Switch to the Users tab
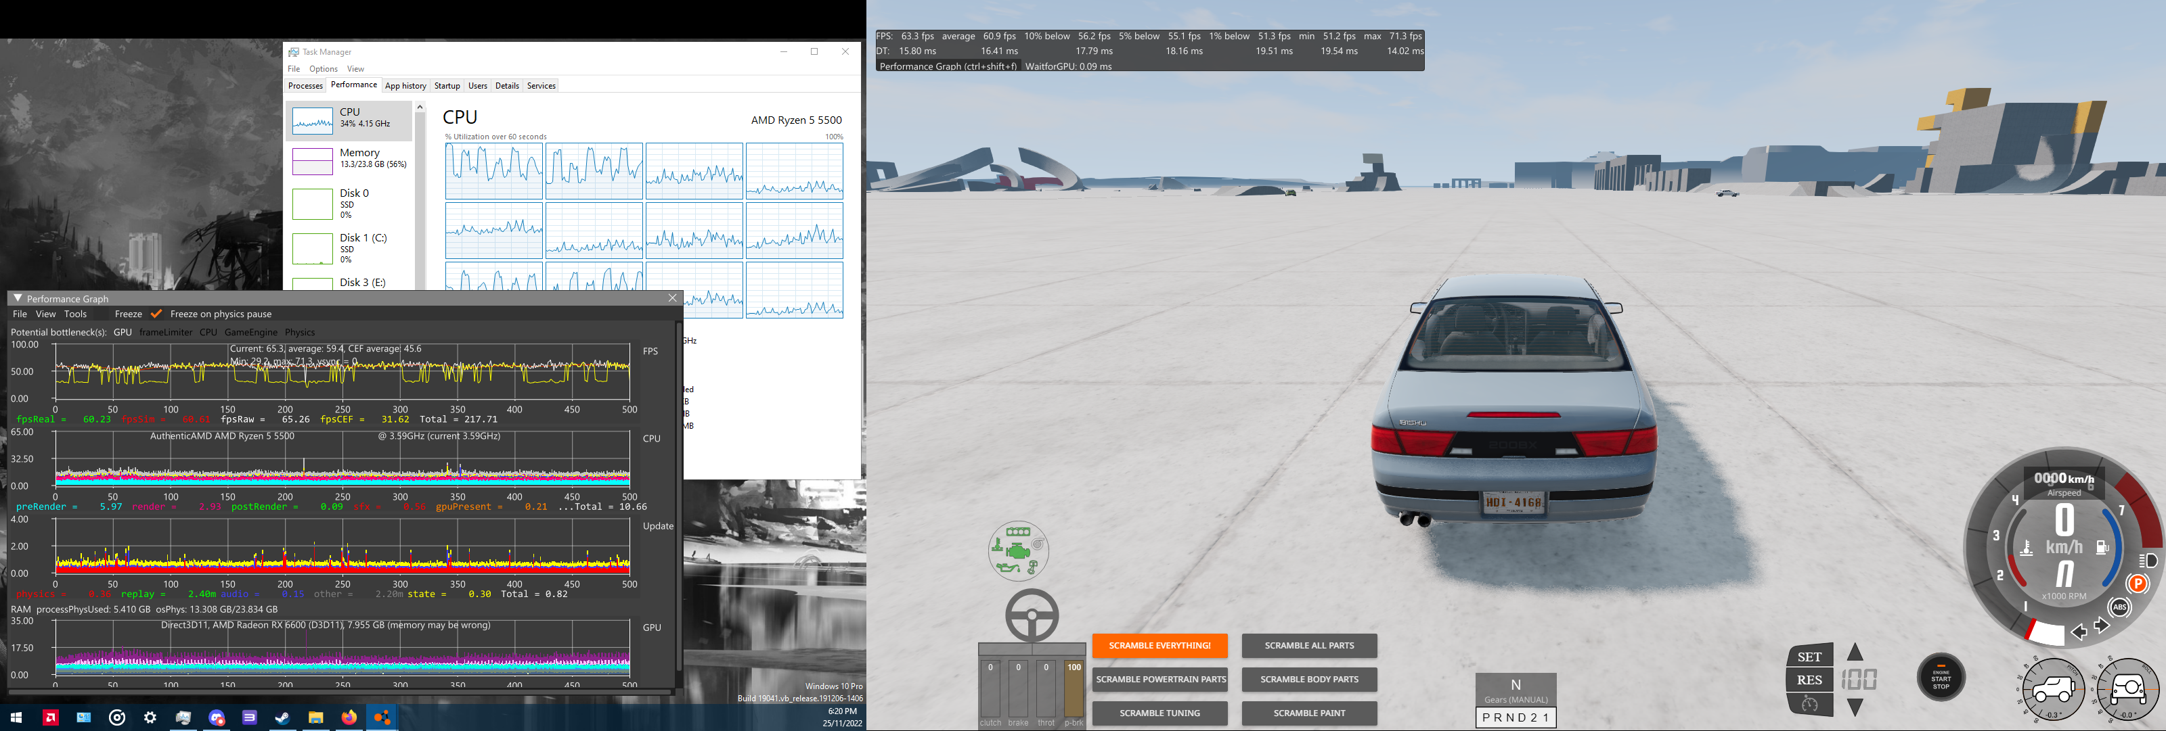Screen dimensions: 2166x731 tap(478, 86)
